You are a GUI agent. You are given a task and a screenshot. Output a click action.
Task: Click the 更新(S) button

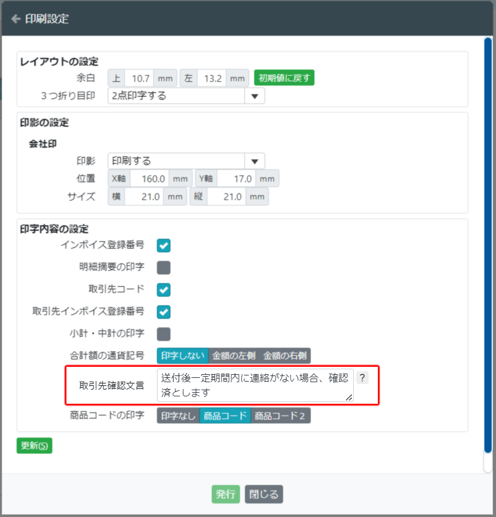coord(34,445)
